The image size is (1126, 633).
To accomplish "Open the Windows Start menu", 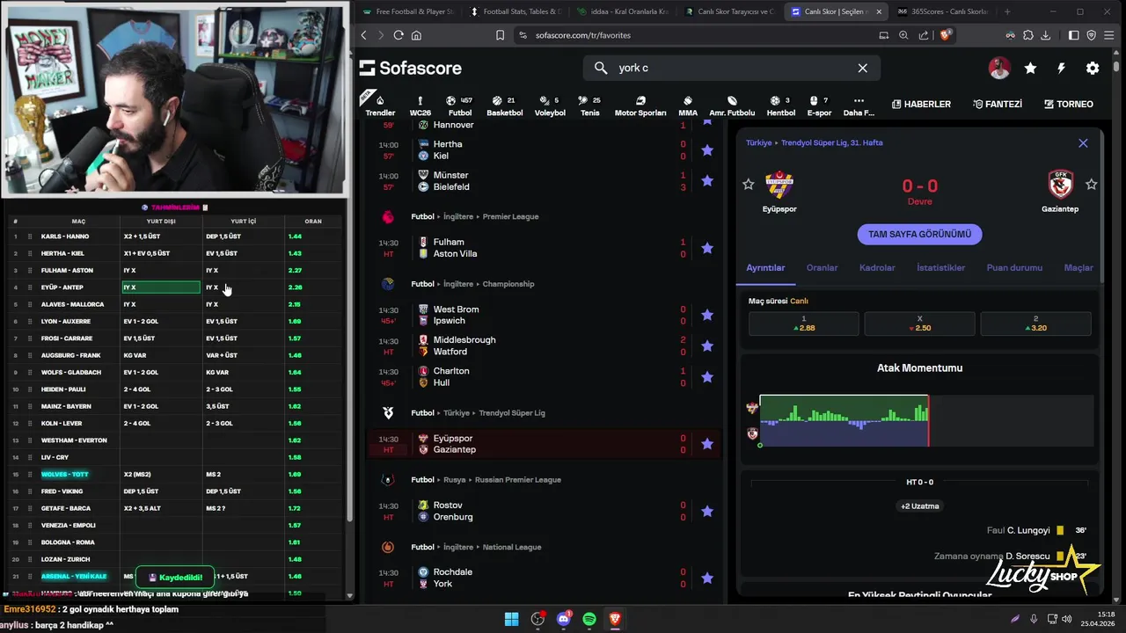I will (511, 619).
